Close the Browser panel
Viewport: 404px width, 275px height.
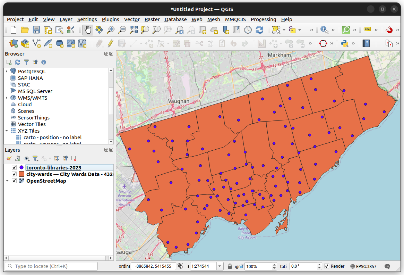click(111, 54)
